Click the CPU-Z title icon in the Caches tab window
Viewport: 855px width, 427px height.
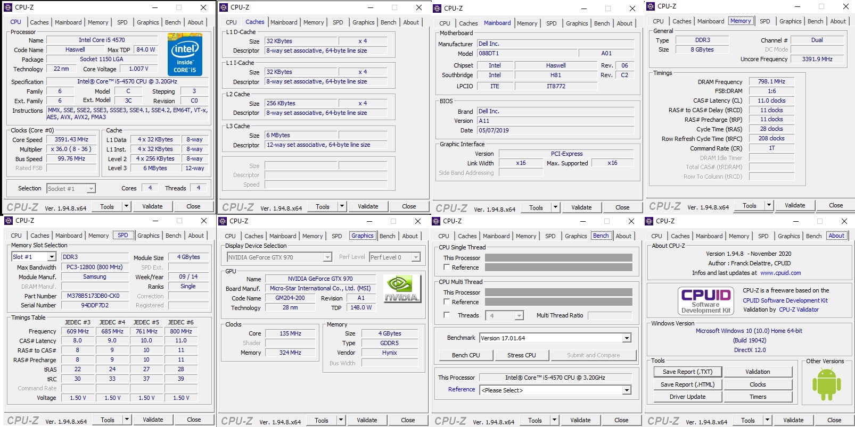224,7
